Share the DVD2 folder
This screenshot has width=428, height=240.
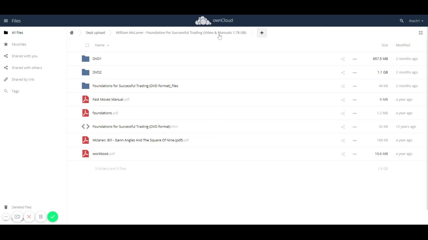point(343,73)
